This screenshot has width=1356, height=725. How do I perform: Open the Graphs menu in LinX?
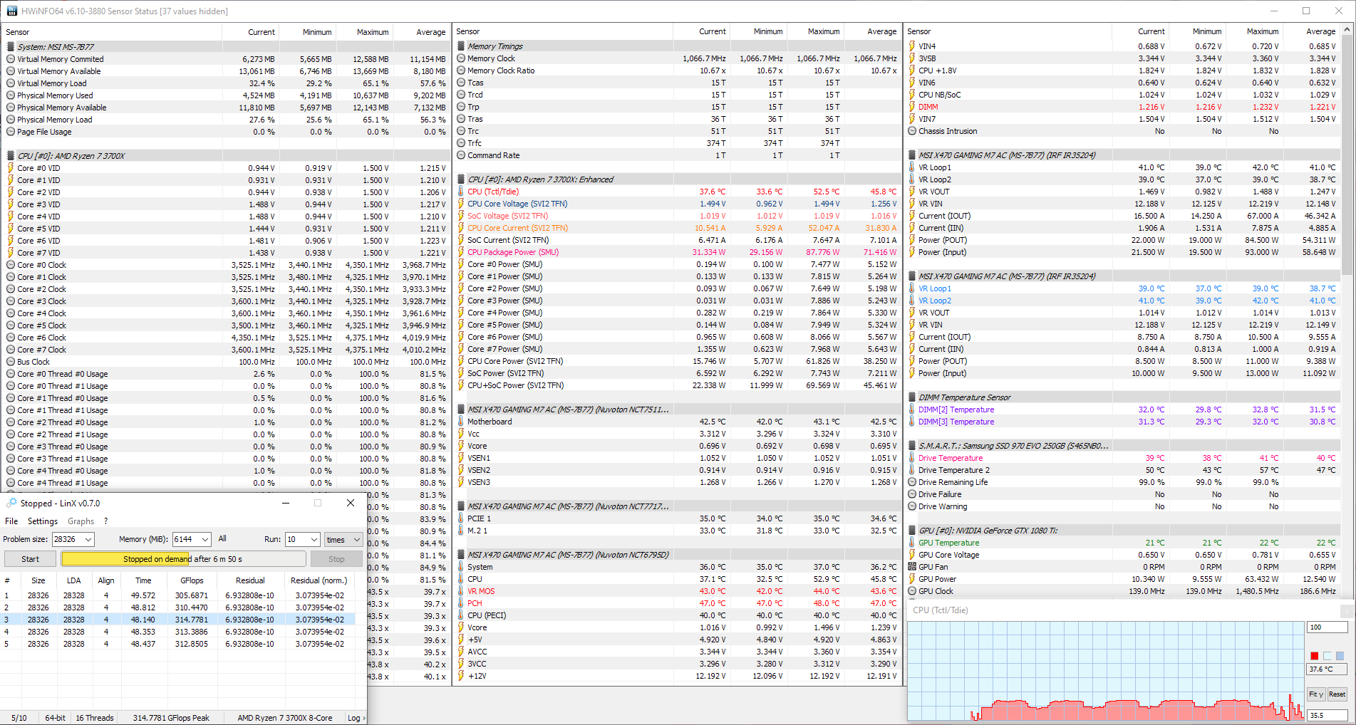[x=81, y=521]
